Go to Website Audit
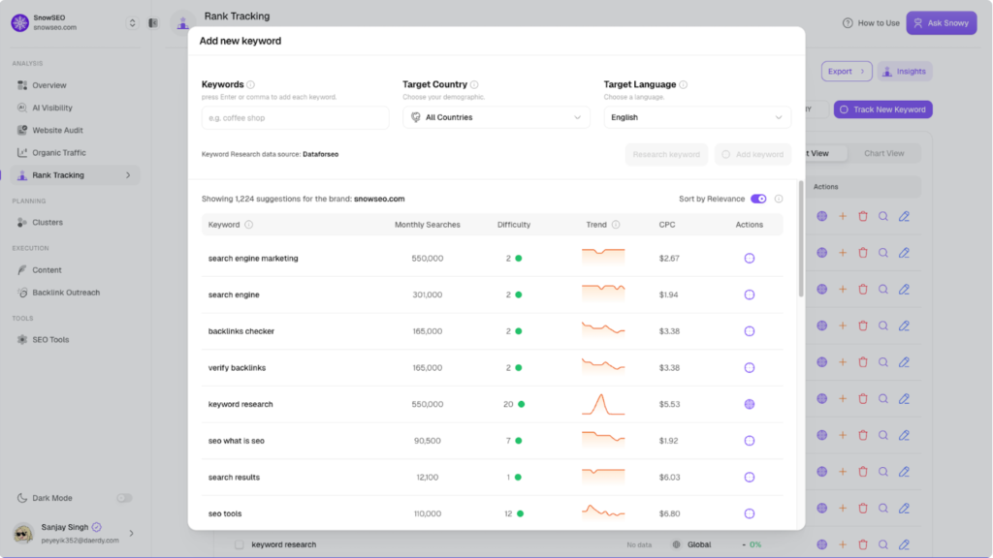The height and width of the screenshot is (558, 993). tap(49, 131)
